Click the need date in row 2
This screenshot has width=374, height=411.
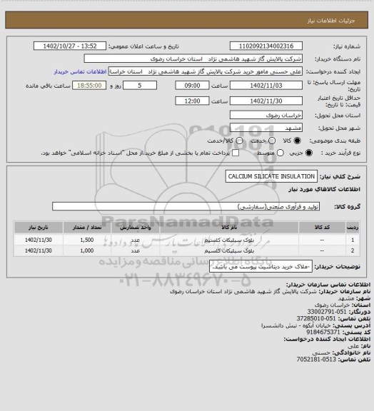click(x=39, y=250)
